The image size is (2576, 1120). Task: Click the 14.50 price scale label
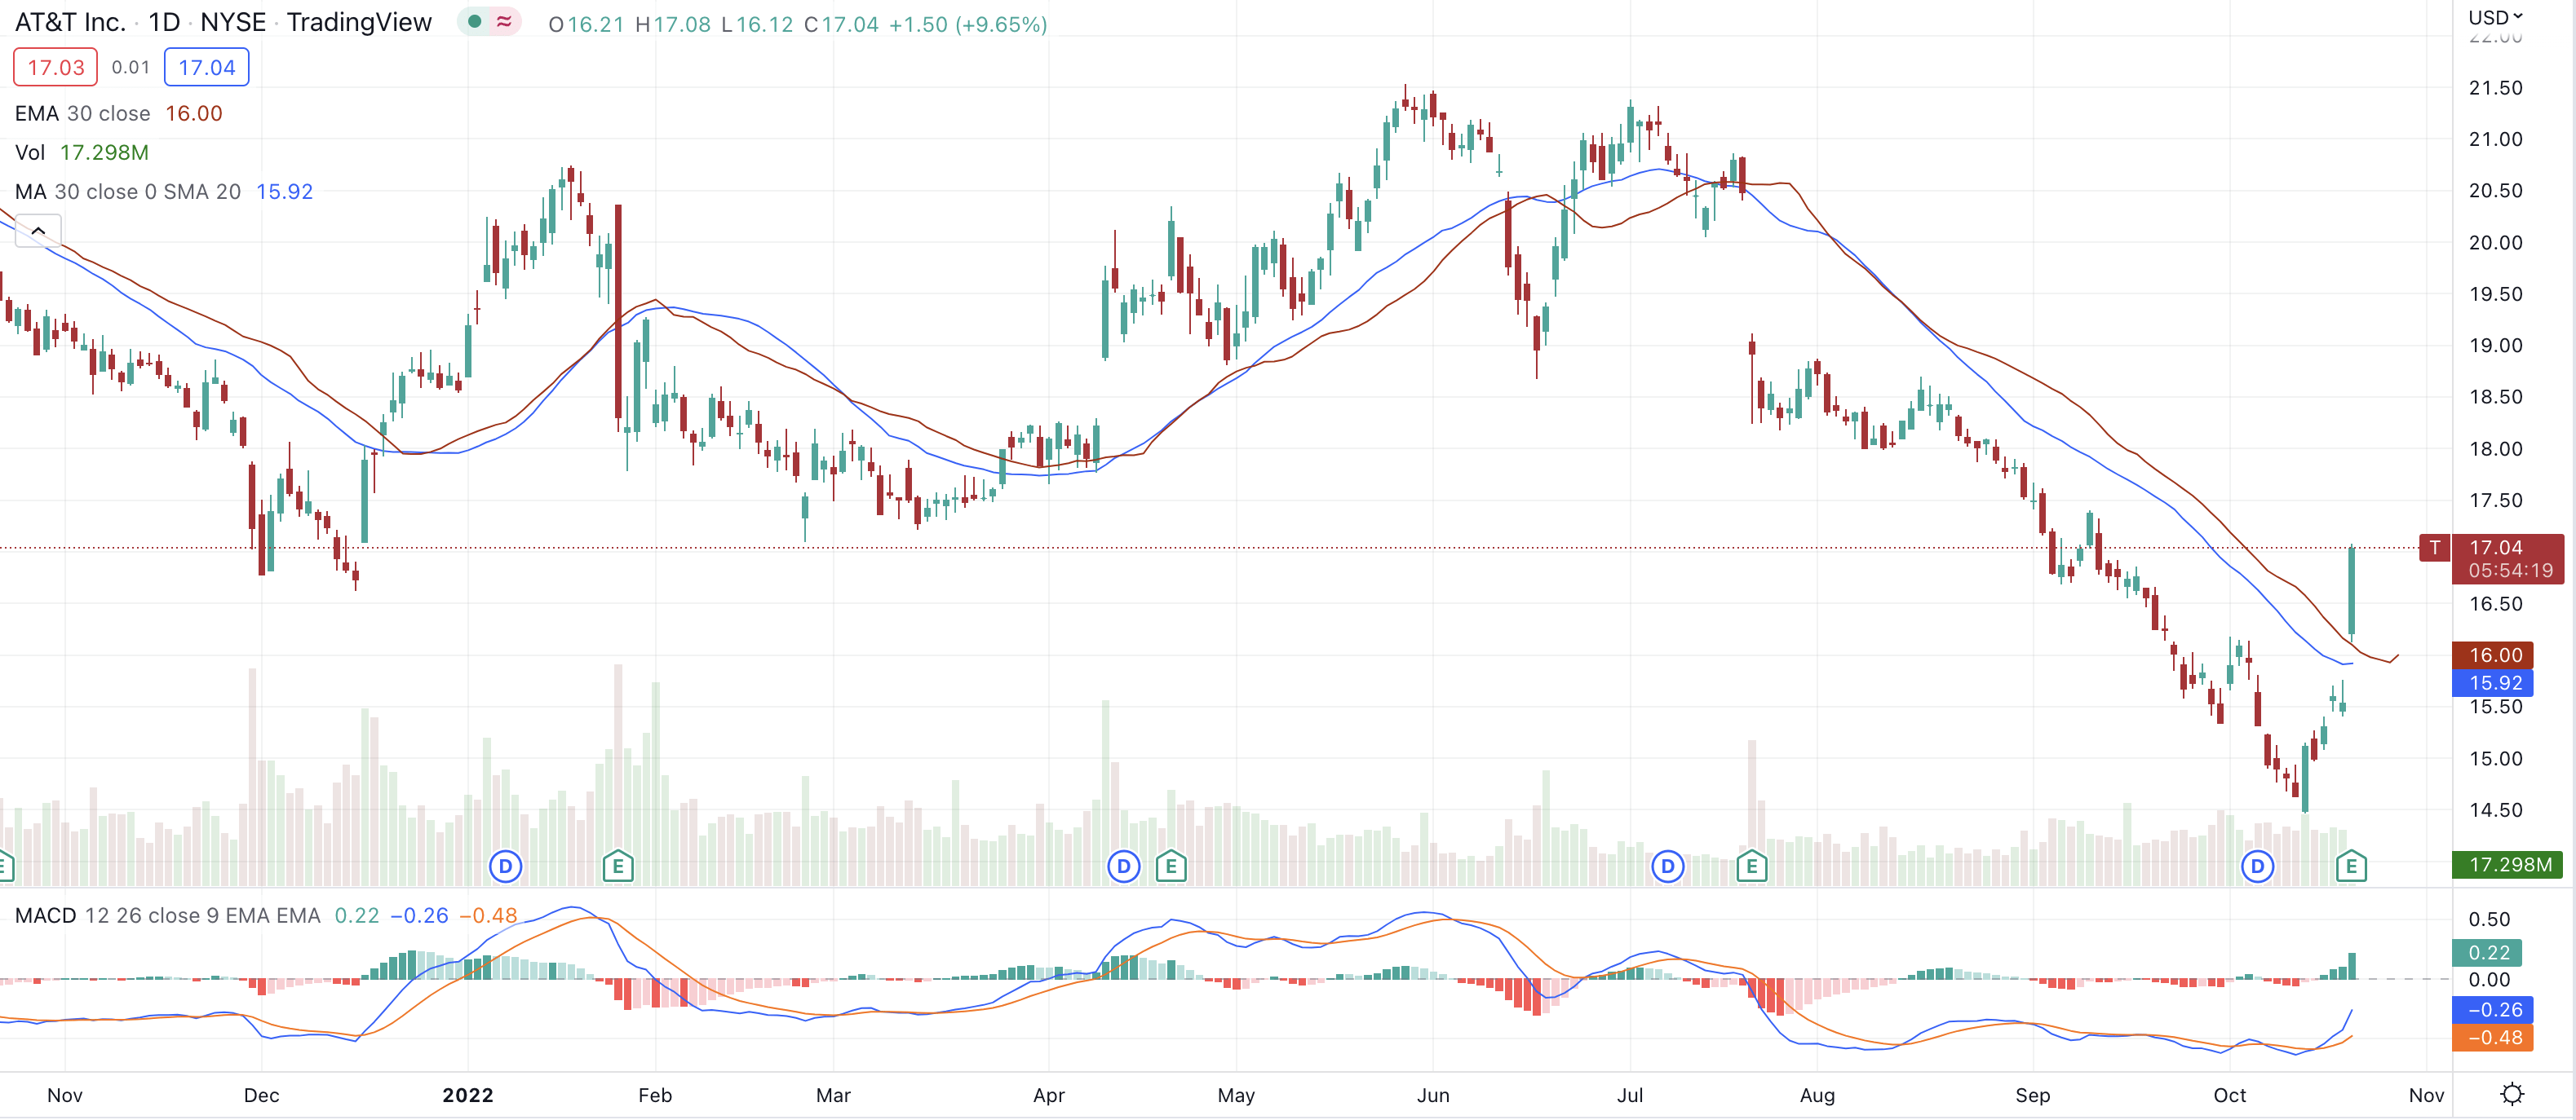[2495, 809]
